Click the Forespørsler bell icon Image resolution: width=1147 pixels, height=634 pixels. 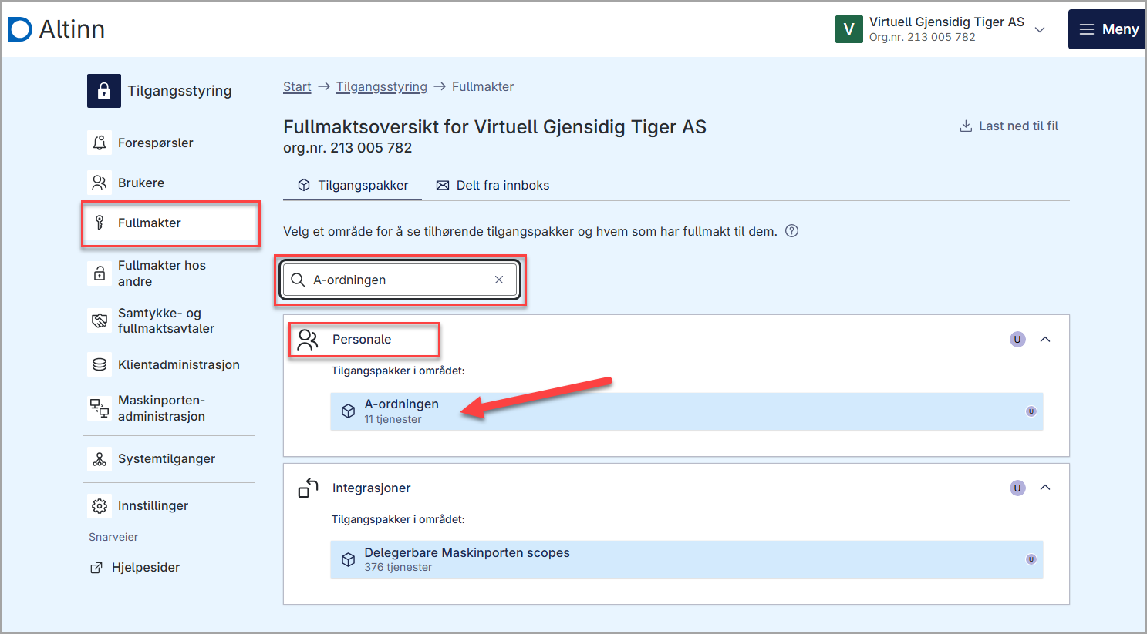[100, 143]
